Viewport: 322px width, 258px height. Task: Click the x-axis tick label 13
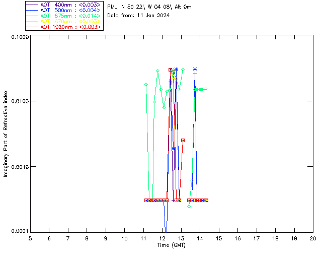(181, 238)
